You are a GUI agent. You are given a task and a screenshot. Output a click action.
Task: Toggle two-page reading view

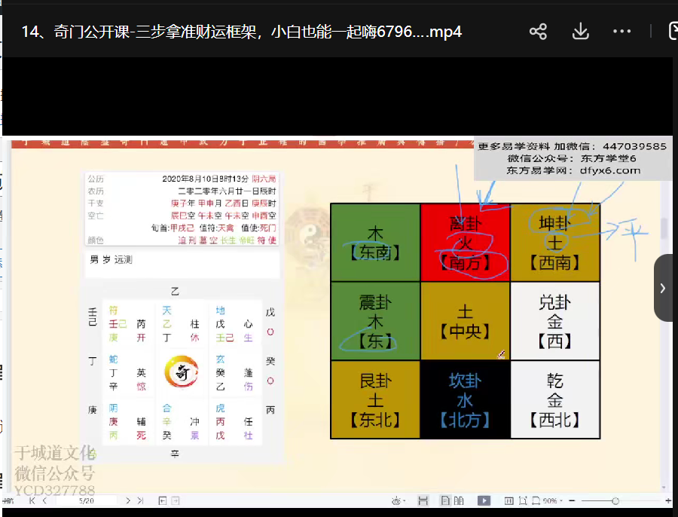click(459, 500)
